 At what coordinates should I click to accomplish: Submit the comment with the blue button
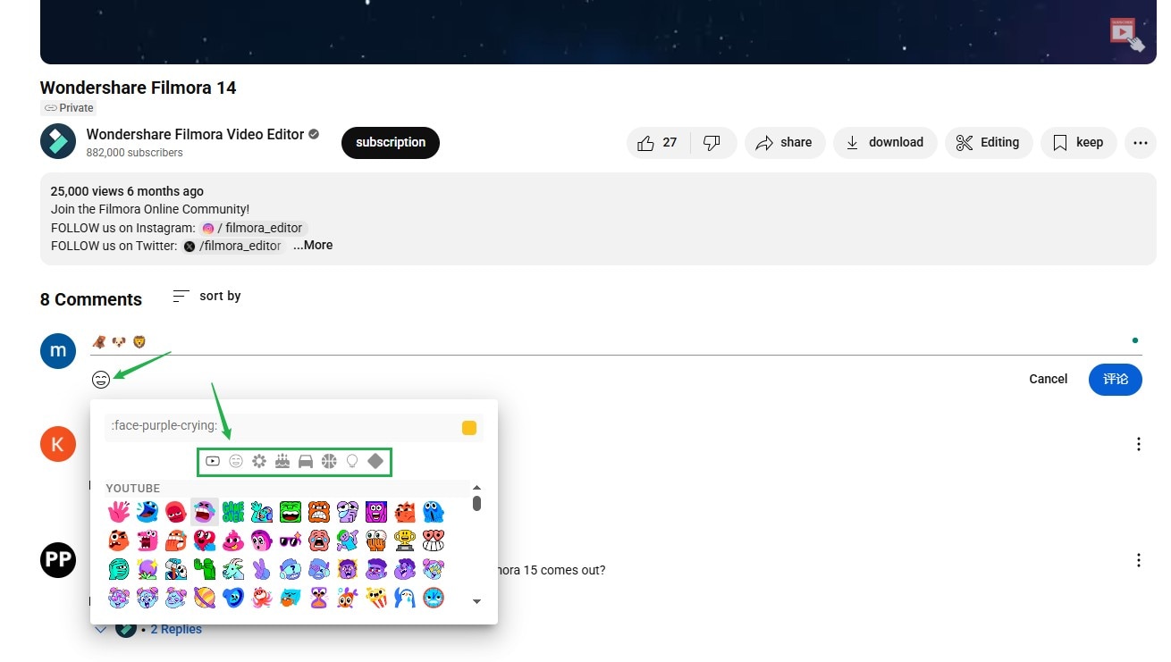pyautogui.click(x=1116, y=380)
